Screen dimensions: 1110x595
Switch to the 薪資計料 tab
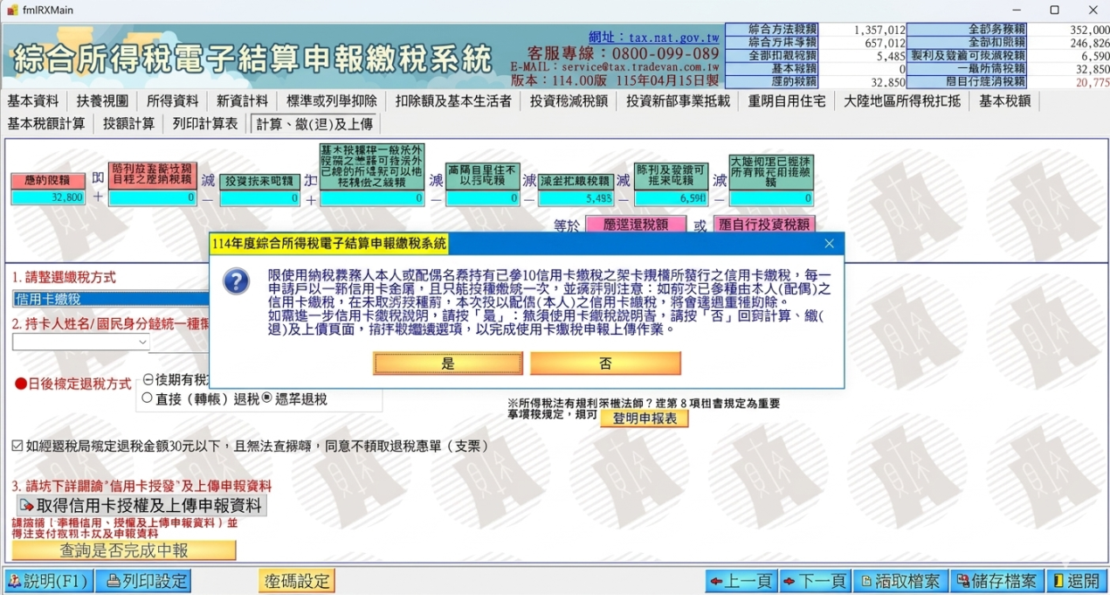click(x=243, y=100)
